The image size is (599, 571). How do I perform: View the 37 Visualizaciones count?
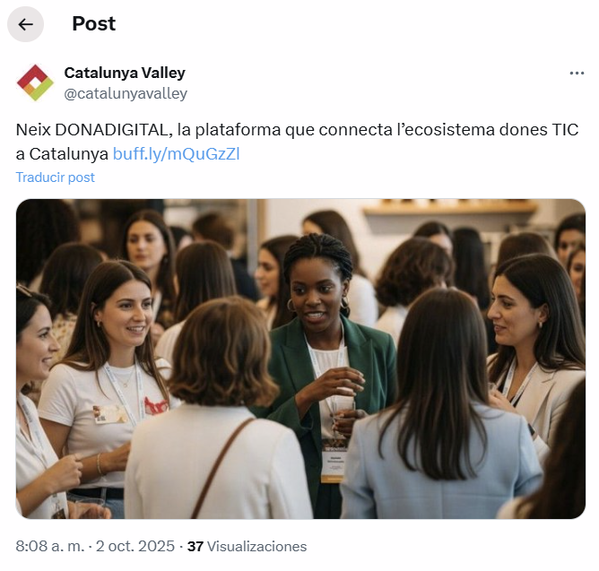(247, 546)
